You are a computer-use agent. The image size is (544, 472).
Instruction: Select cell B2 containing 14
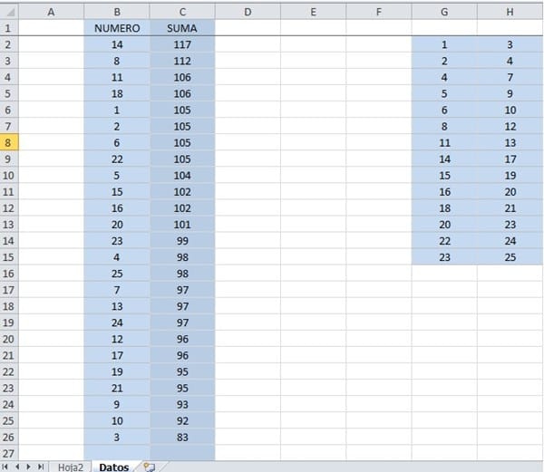[x=117, y=44]
